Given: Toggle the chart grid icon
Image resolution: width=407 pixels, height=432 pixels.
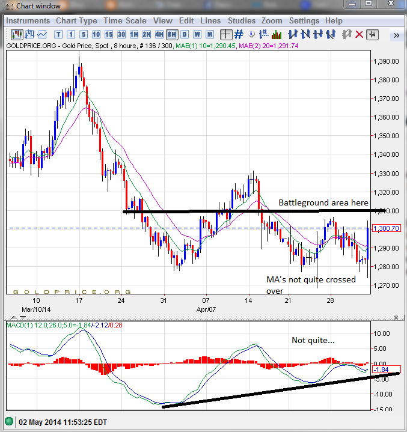Looking at the screenshot, I should point(239,34).
